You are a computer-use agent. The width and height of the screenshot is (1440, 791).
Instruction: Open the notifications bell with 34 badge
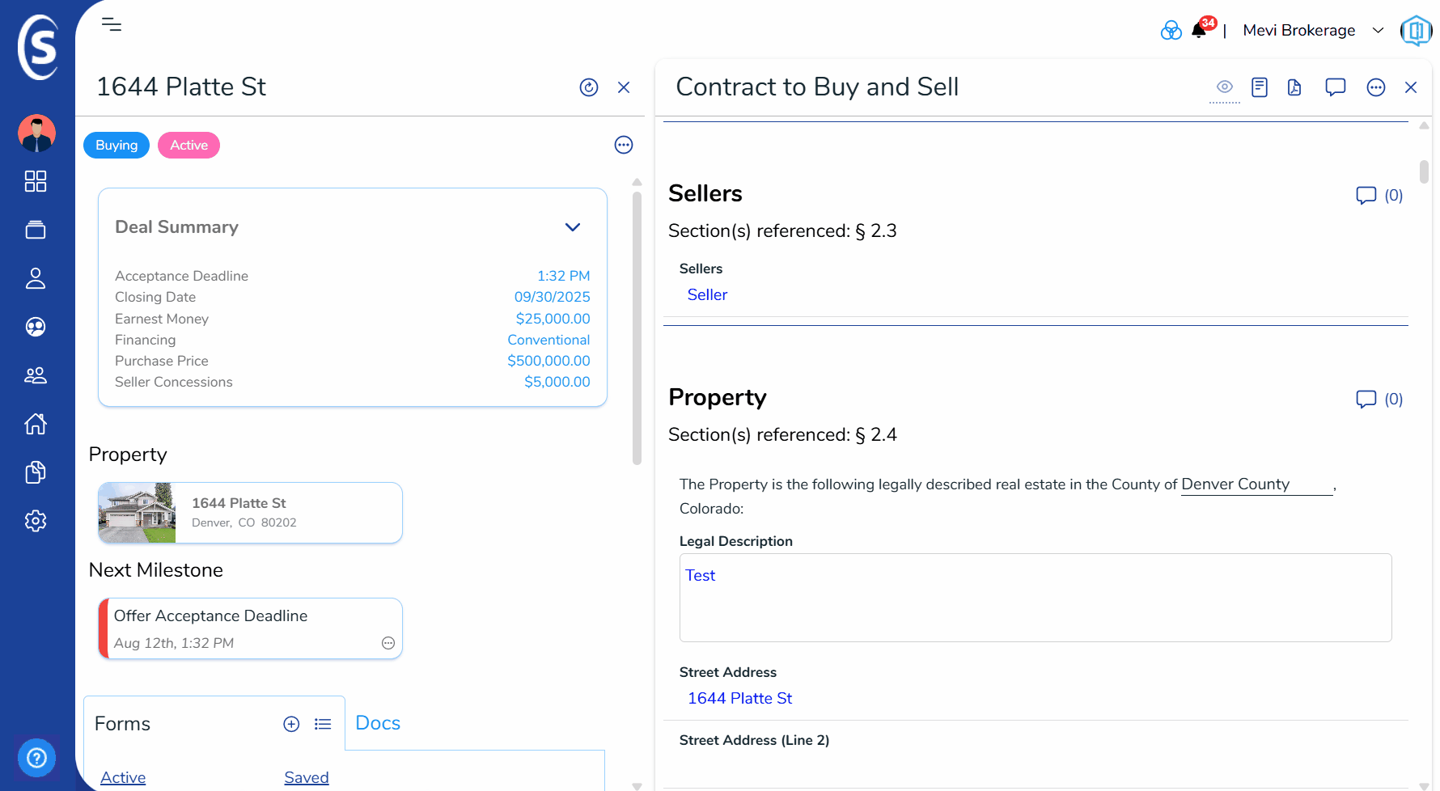tap(1201, 29)
